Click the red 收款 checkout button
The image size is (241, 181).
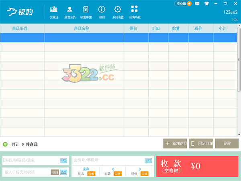[197, 166]
